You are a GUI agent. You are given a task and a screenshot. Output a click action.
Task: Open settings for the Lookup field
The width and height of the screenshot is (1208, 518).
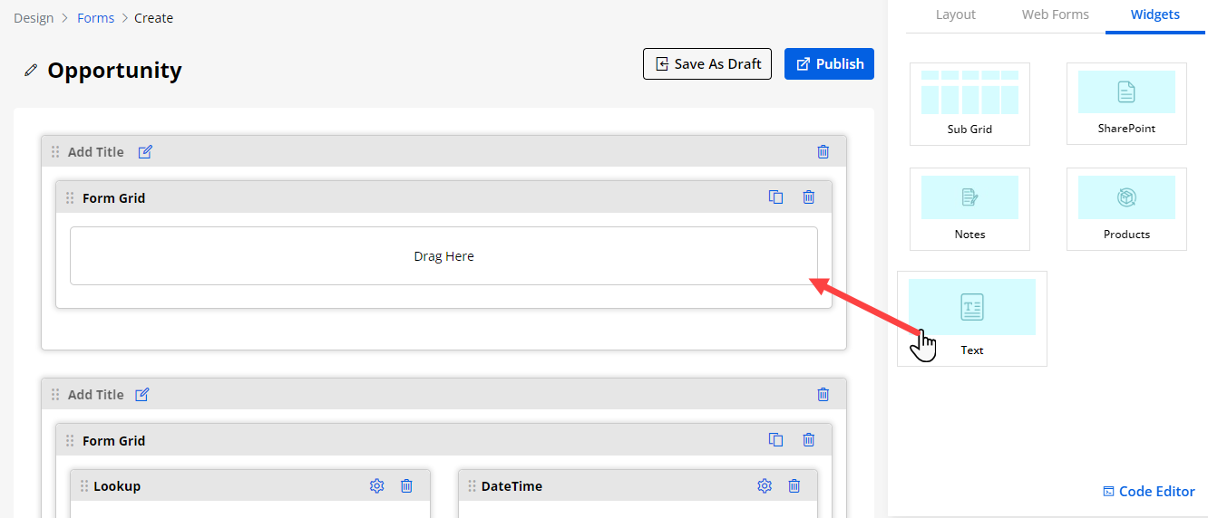(x=377, y=486)
